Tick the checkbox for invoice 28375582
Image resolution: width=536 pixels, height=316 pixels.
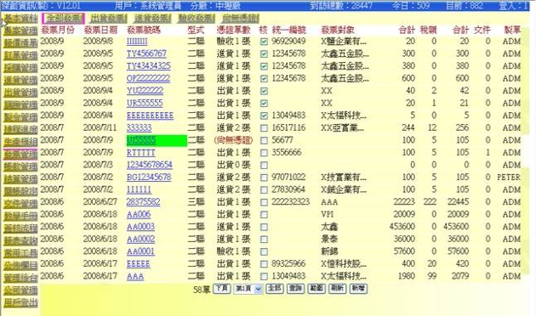(x=264, y=202)
